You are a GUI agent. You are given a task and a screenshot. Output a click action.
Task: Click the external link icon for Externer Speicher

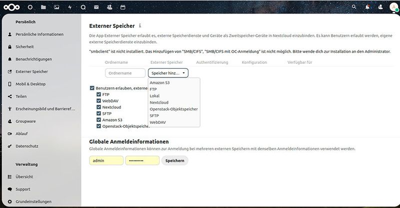(x=9, y=71)
